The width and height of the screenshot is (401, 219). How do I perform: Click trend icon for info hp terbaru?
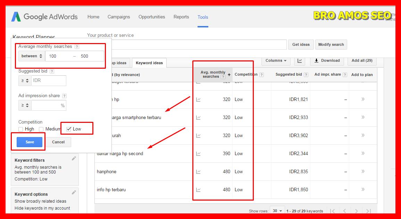tap(198, 190)
